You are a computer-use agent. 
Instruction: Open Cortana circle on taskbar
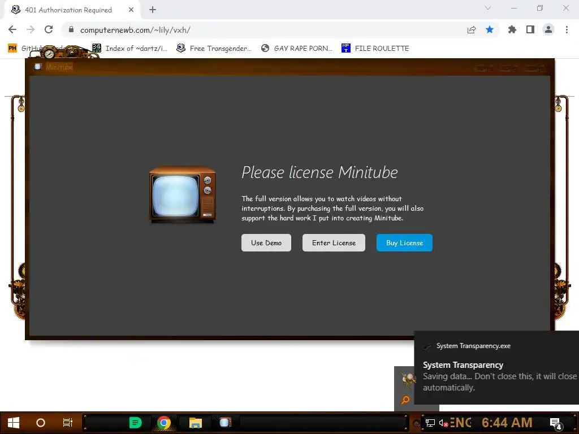pyautogui.click(x=41, y=423)
